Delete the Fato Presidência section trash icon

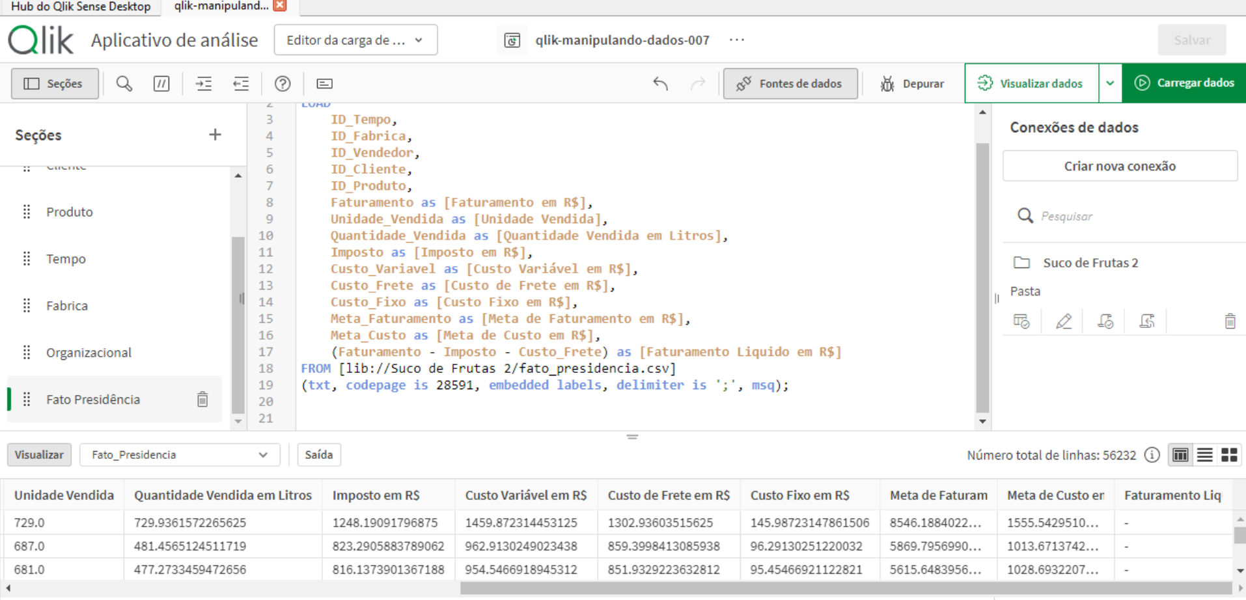pyautogui.click(x=202, y=399)
